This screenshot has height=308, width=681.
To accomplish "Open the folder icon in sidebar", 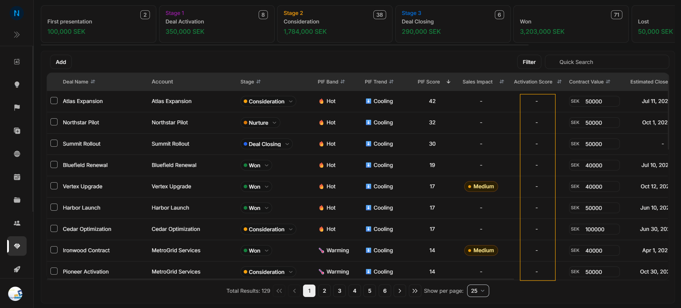I will point(17,200).
